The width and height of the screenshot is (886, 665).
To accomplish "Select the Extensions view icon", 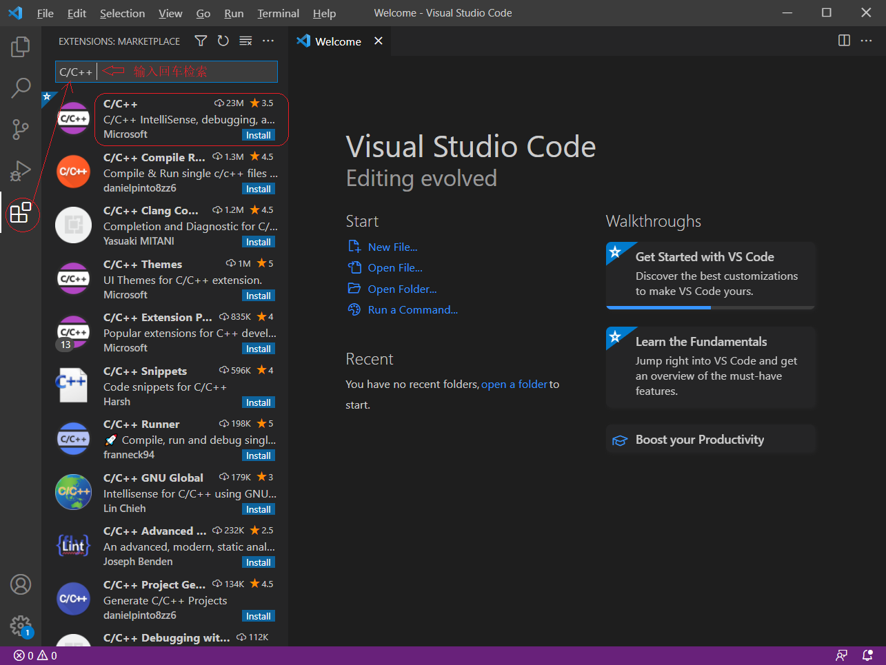I will [x=21, y=212].
